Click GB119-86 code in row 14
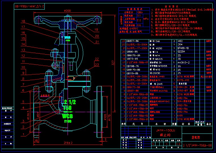 [x=132, y=73]
